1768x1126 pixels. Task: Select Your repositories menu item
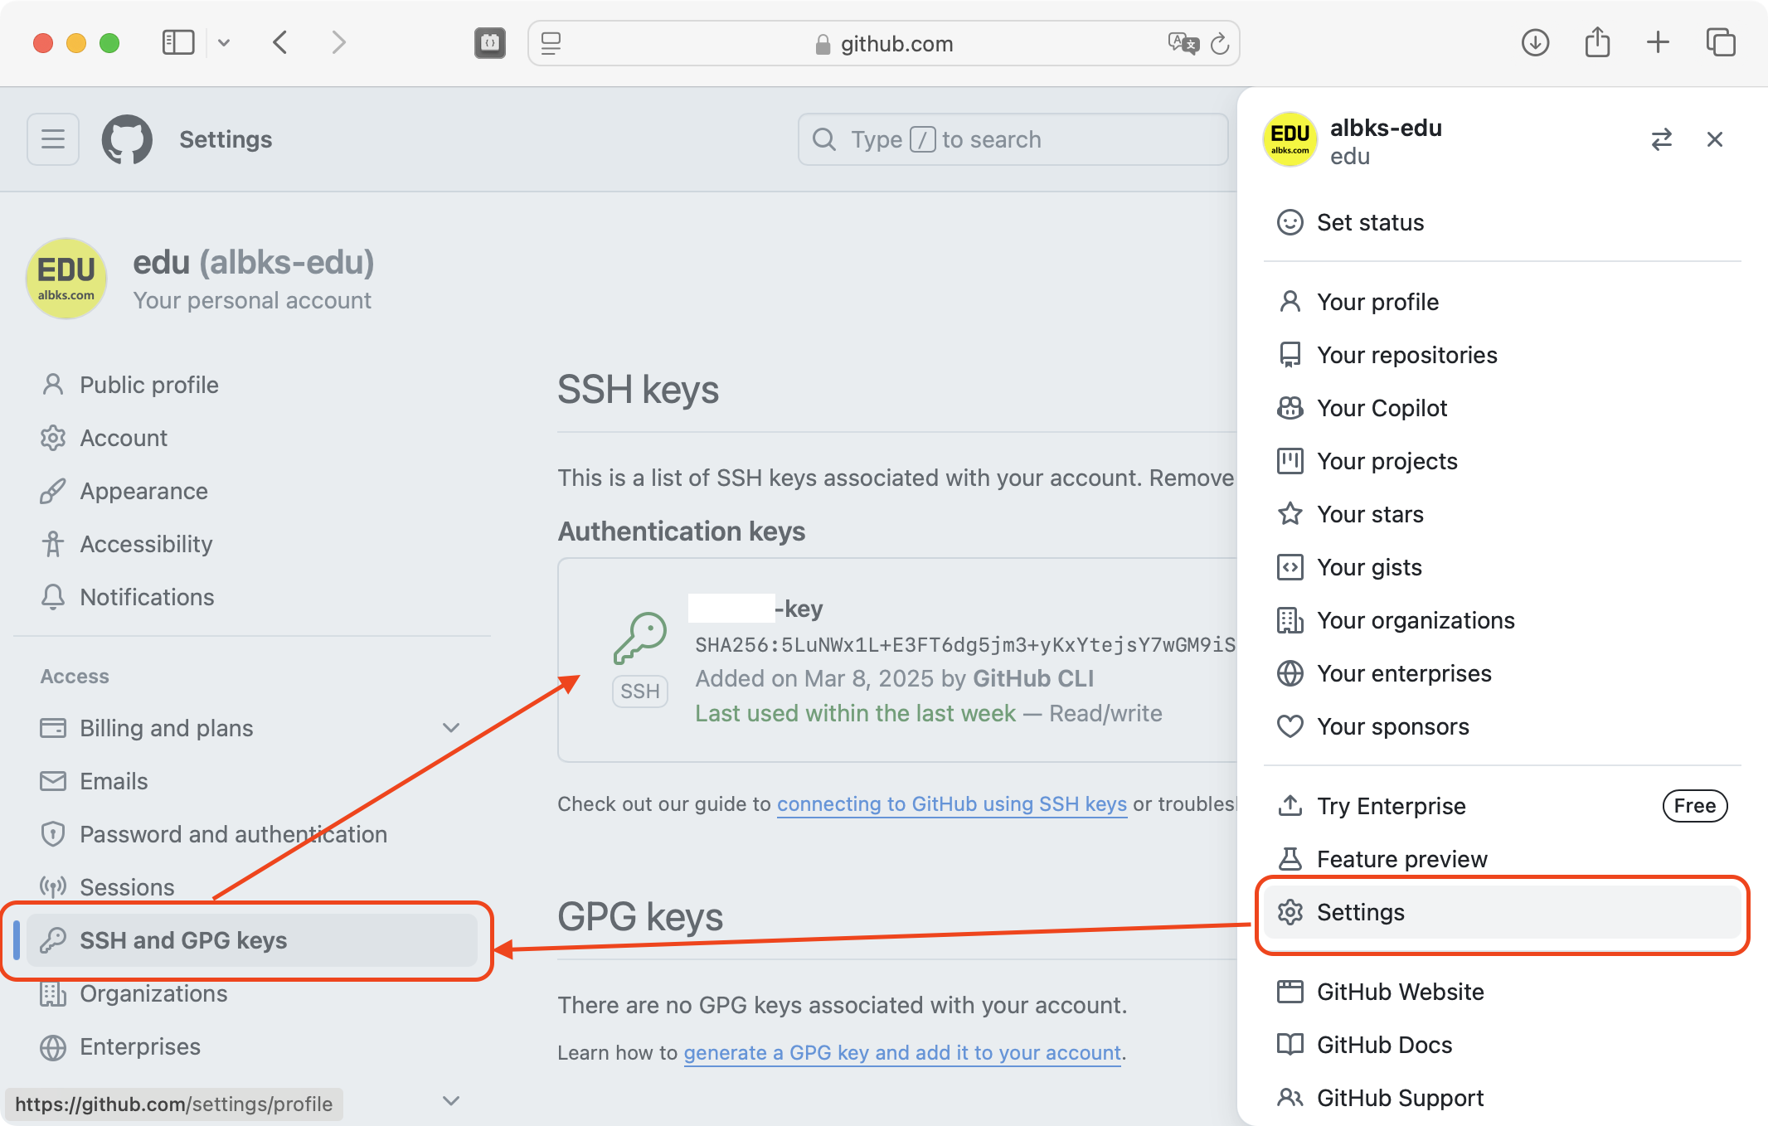(1406, 355)
